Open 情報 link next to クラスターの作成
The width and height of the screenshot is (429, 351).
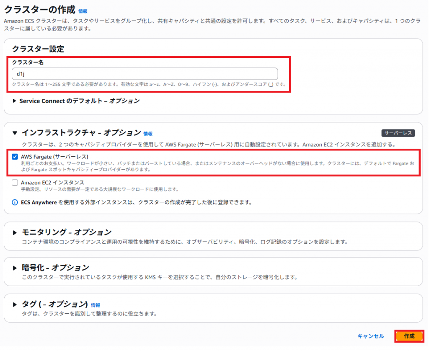(x=83, y=11)
